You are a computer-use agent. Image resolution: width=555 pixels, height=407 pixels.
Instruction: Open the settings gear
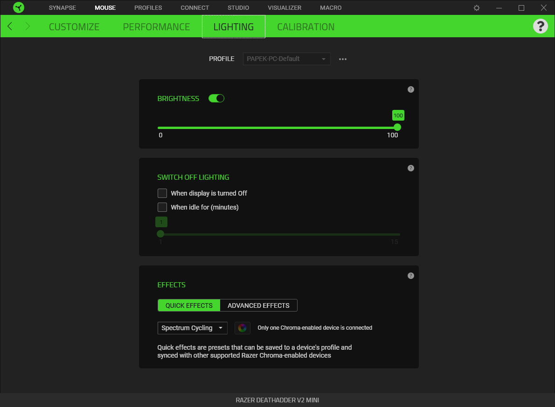[x=477, y=8]
